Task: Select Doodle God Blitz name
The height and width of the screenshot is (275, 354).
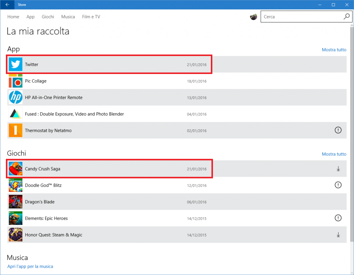Action: click(43, 185)
